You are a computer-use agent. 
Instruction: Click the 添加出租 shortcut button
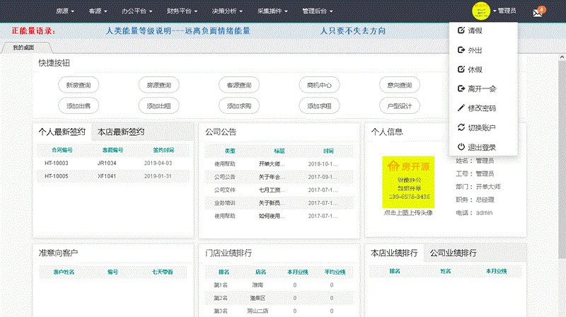pos(158,105)
